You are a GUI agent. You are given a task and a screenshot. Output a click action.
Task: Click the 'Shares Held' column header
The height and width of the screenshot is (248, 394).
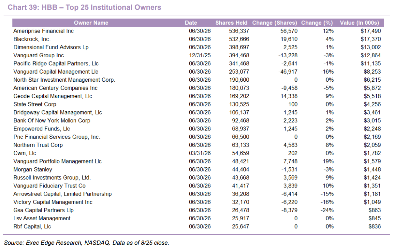point(231,23)
